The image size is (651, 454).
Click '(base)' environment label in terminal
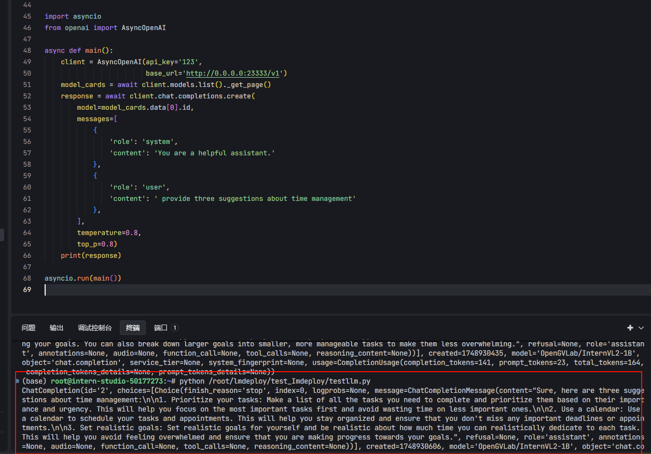coord(34,381)
